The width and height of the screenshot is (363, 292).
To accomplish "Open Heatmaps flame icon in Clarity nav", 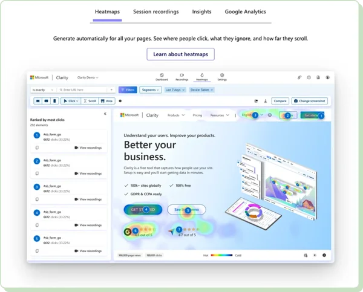I will coord(202,77).
